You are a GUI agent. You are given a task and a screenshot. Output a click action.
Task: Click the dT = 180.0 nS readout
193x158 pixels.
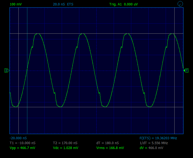coord(107,143)
